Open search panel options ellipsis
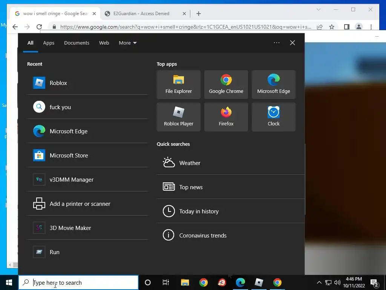386x290 pixels. point(276,43)
